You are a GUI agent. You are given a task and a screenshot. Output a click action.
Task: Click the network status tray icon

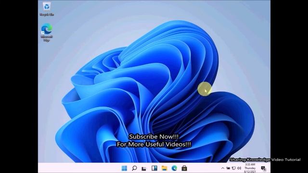pos(234,168)
